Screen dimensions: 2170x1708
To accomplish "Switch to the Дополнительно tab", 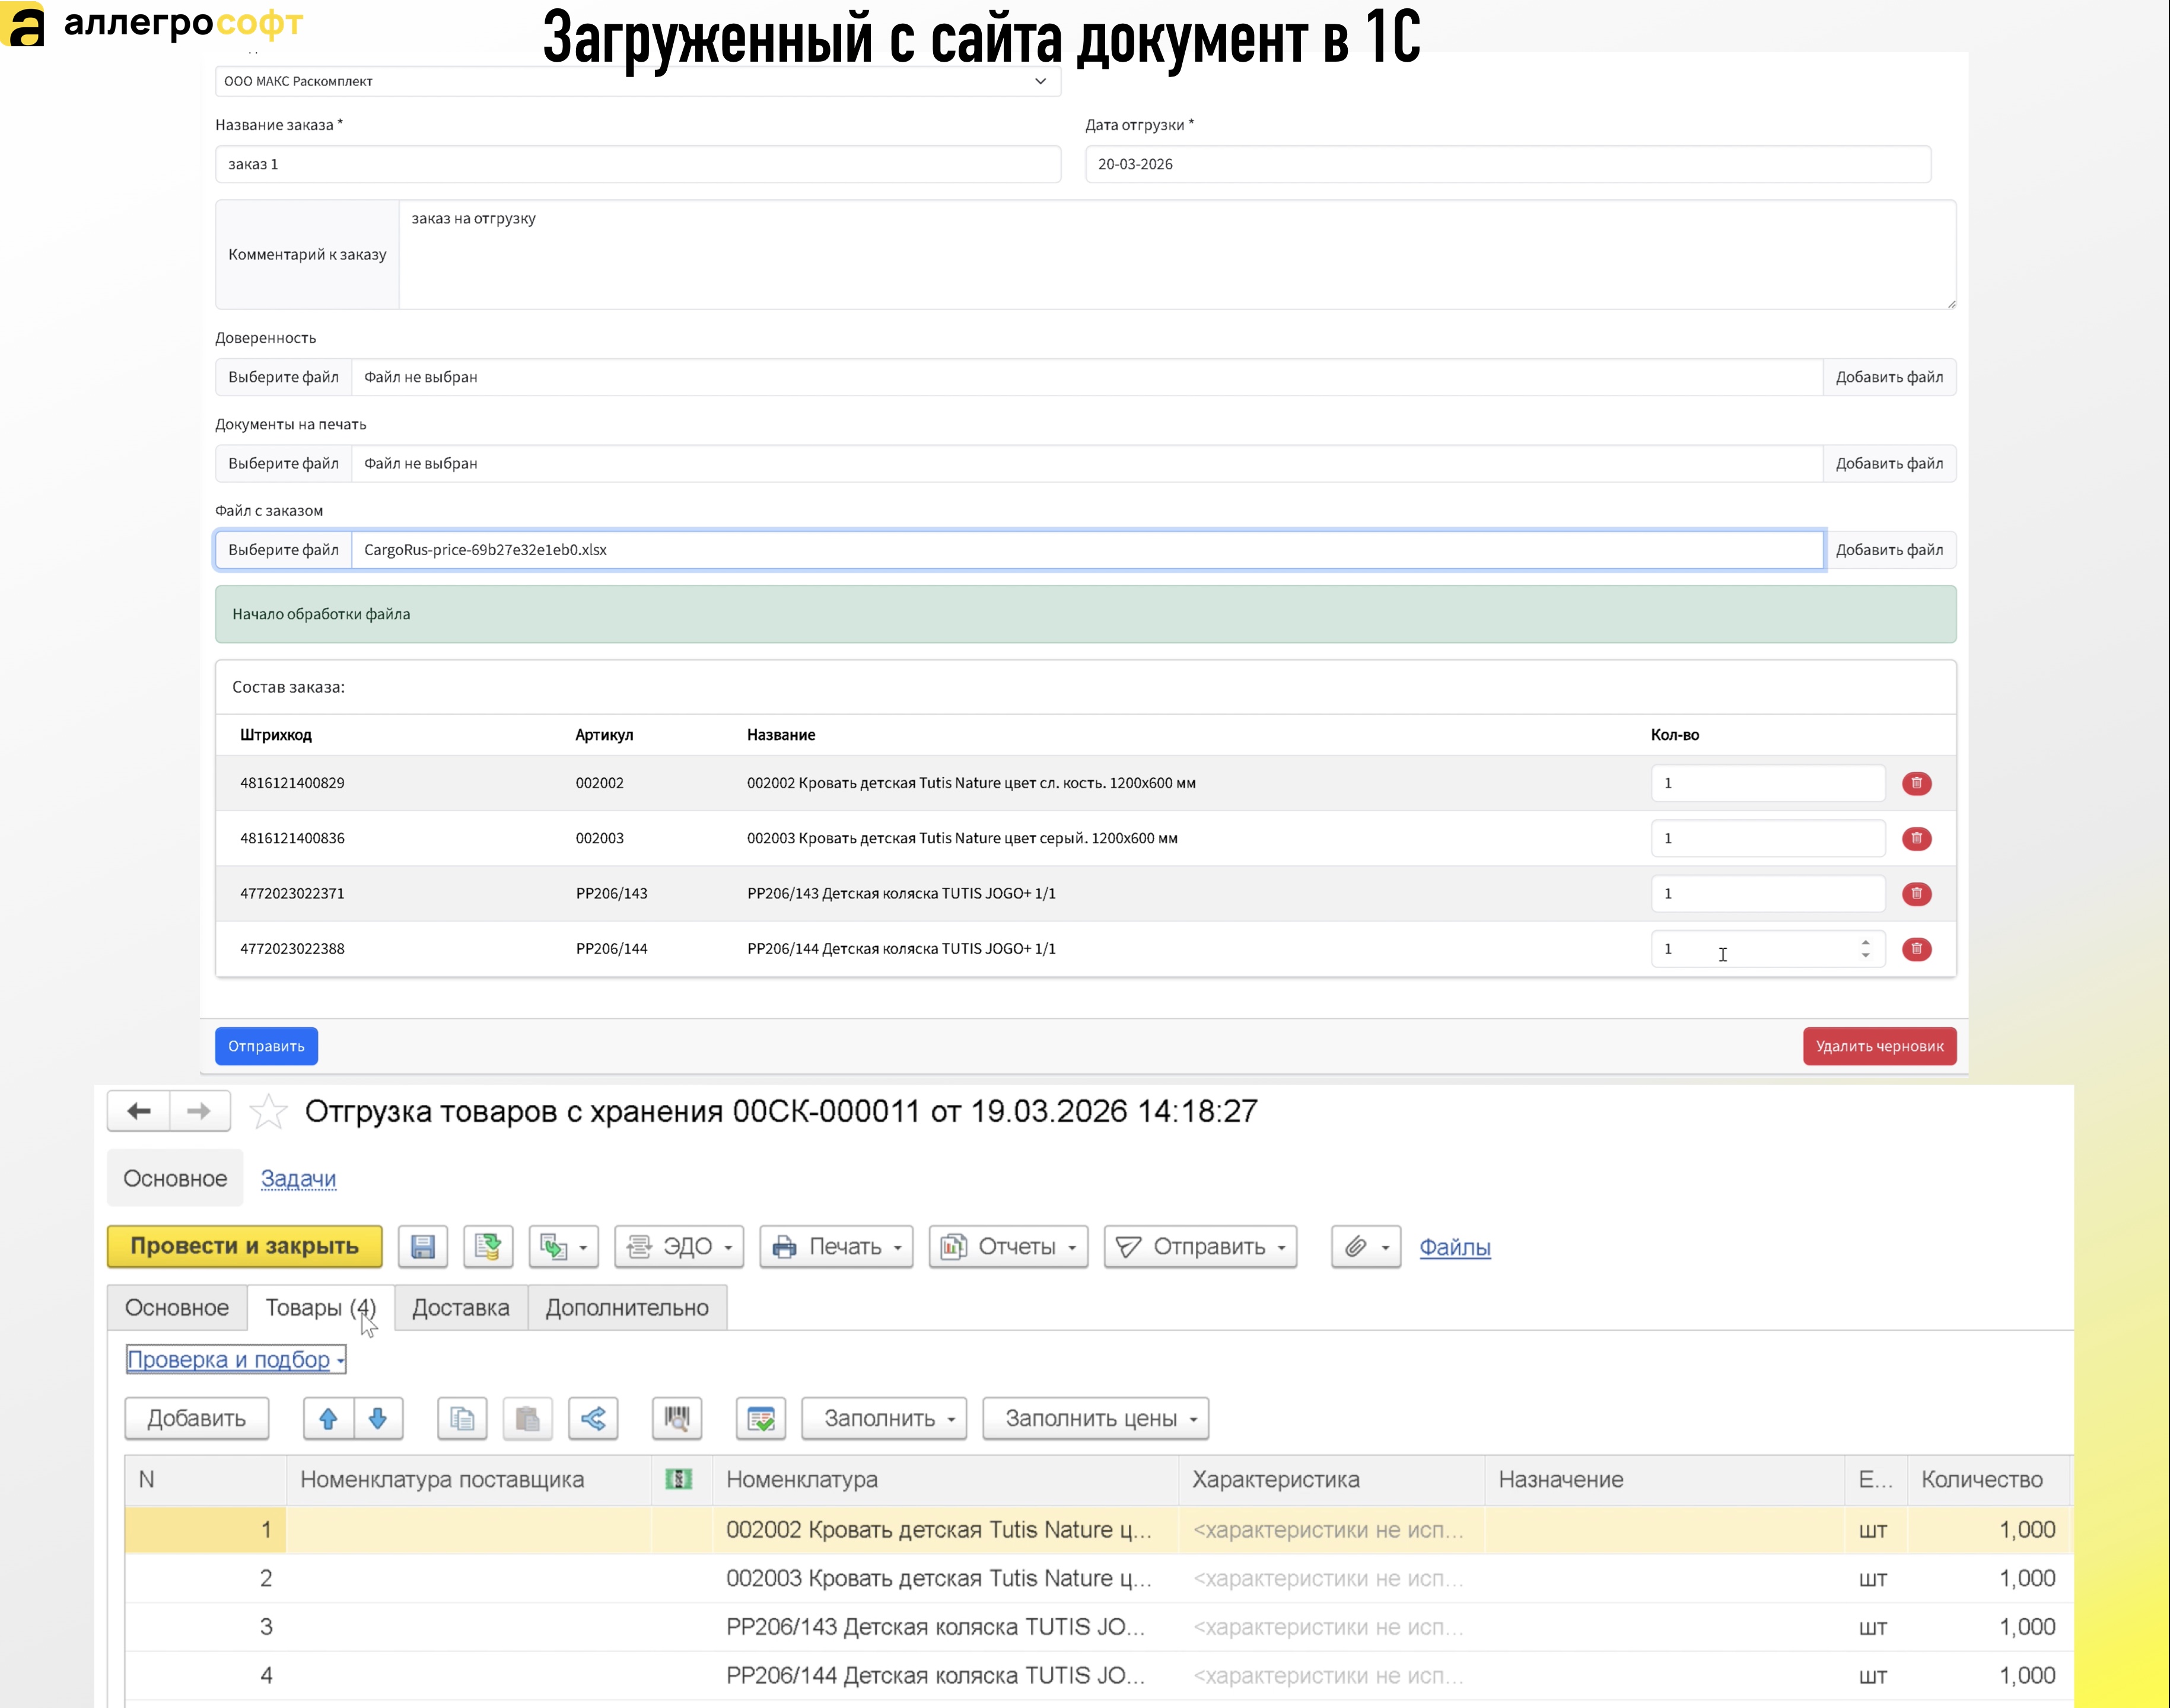I will (627, 1308).
